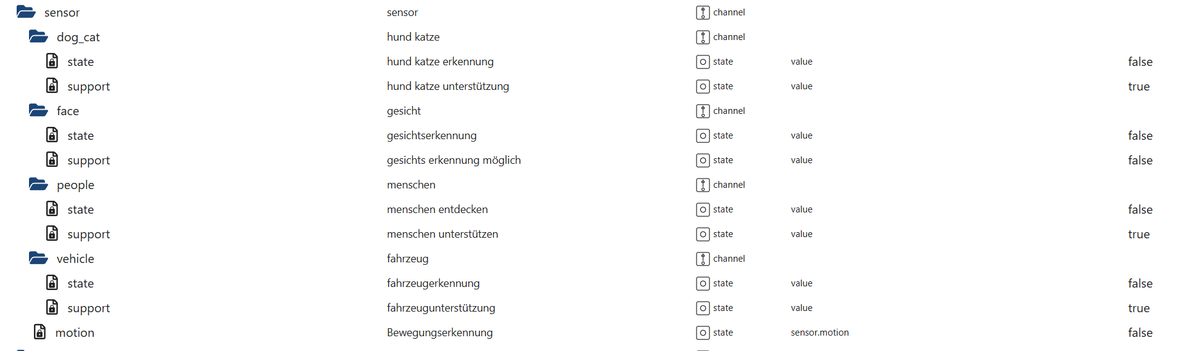Collapse the sensor folder icon

pyautogui.click(x=26, y=12)
